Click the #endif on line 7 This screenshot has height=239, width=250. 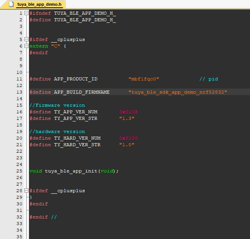[x=39, y=53]
